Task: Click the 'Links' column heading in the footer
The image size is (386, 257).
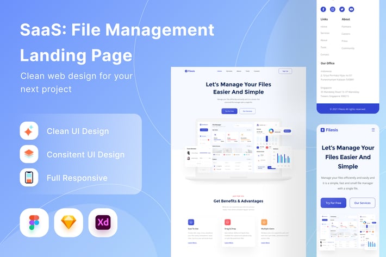Action: pos(324,19)
